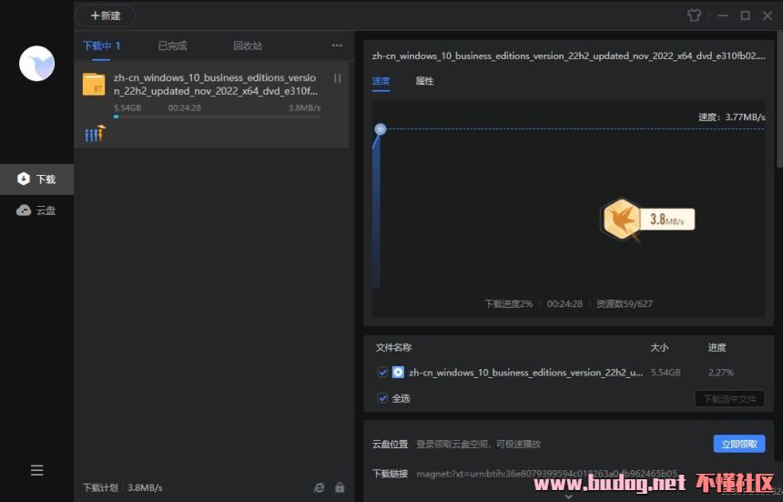Click the 下载计划 status bar item
783x502 pixels.
click(100, 487)
